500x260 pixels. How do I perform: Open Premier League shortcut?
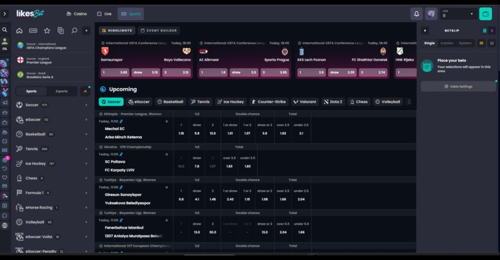(53, 61)
